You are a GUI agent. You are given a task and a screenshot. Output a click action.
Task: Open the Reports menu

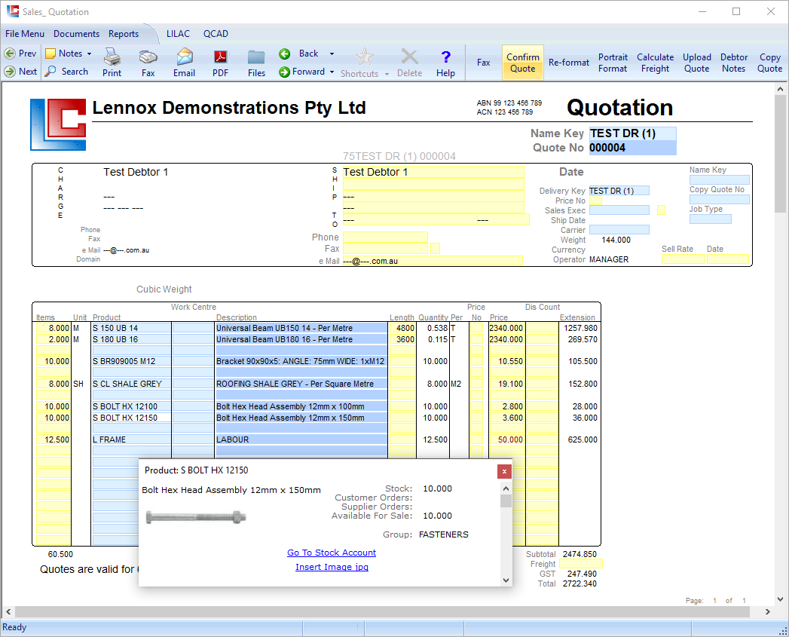[124, 34]
